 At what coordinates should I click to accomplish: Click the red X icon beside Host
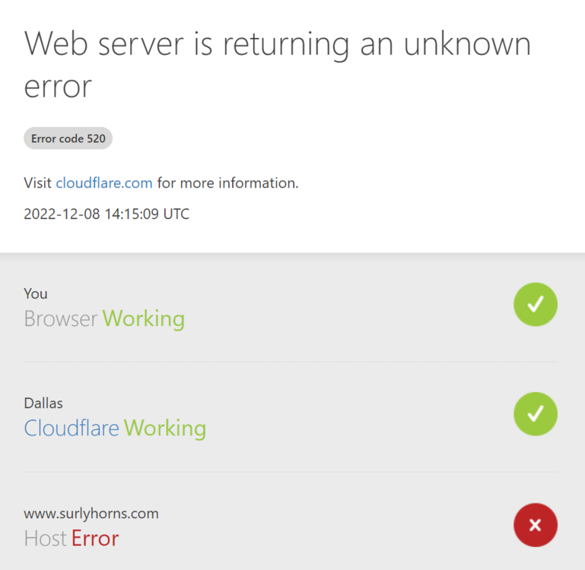536,524
